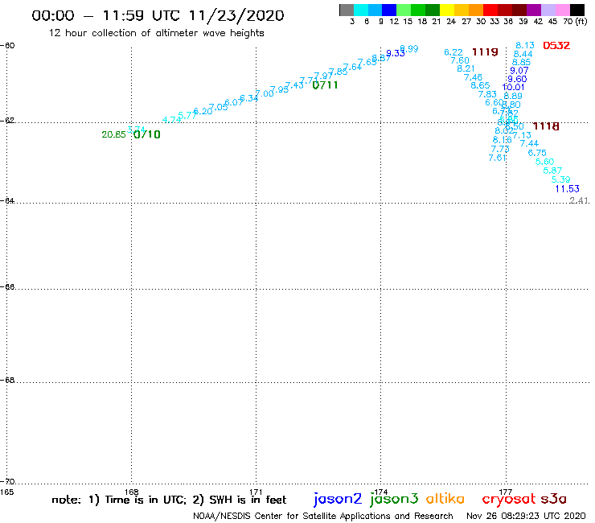Click the 6.20 wave height value

[203, 111]
